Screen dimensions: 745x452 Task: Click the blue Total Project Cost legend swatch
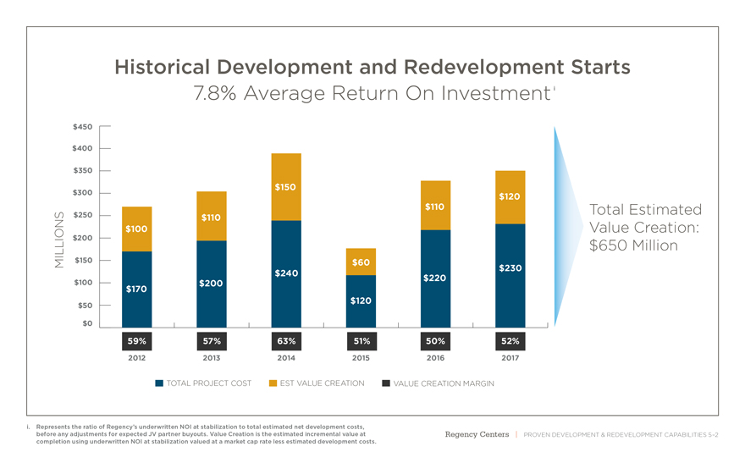pyautogui.click(x=159, y=383)
